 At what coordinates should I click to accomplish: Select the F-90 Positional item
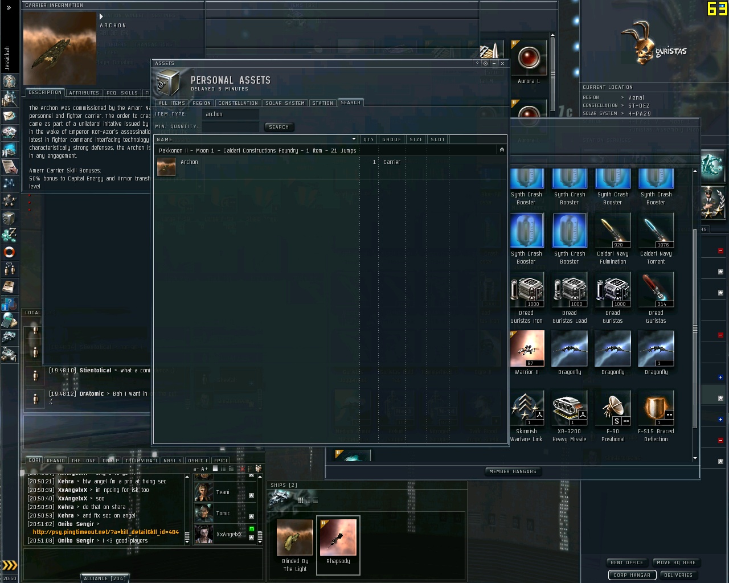(x=613, y=416)
